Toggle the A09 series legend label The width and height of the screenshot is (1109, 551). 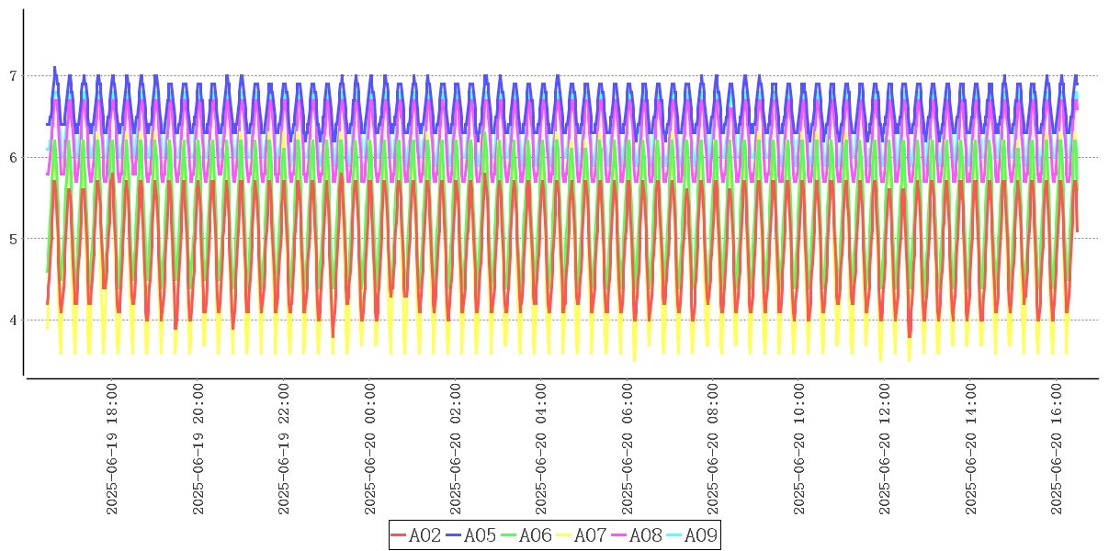(701, 535)
